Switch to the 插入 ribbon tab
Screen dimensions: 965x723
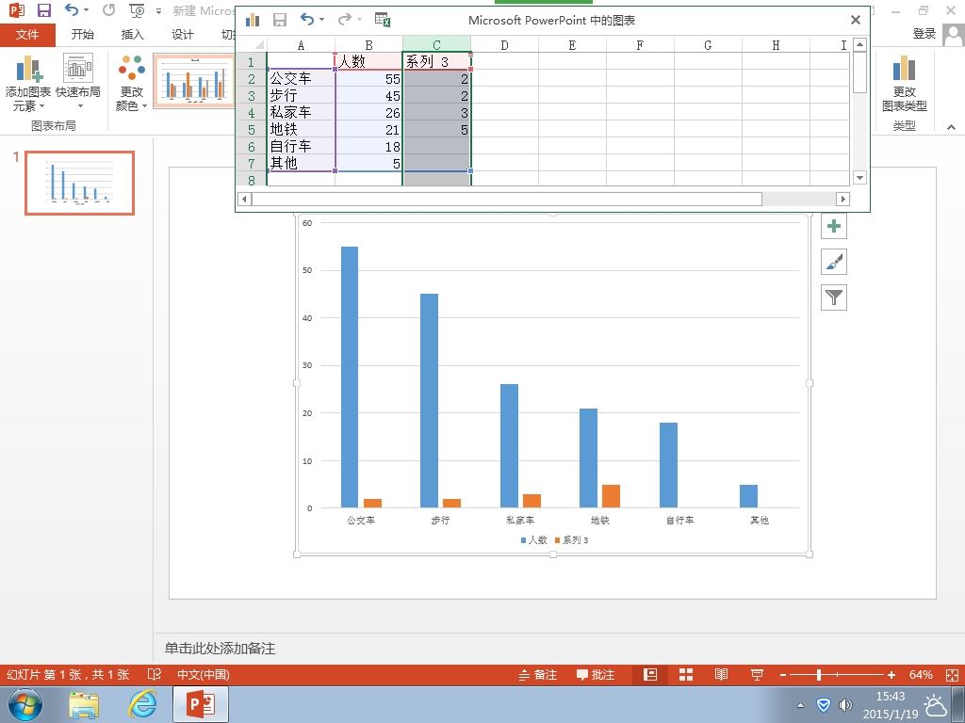[132, 35]
